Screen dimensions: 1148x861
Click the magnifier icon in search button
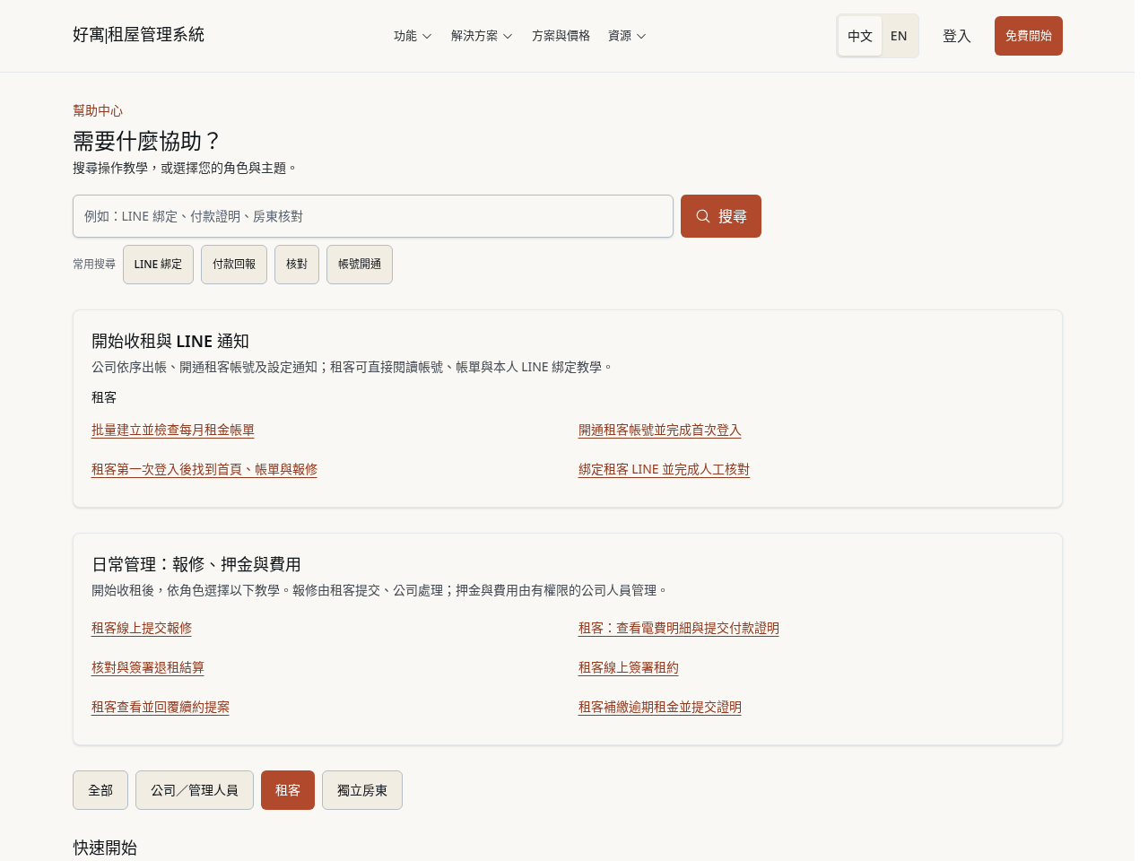point(703,216)
